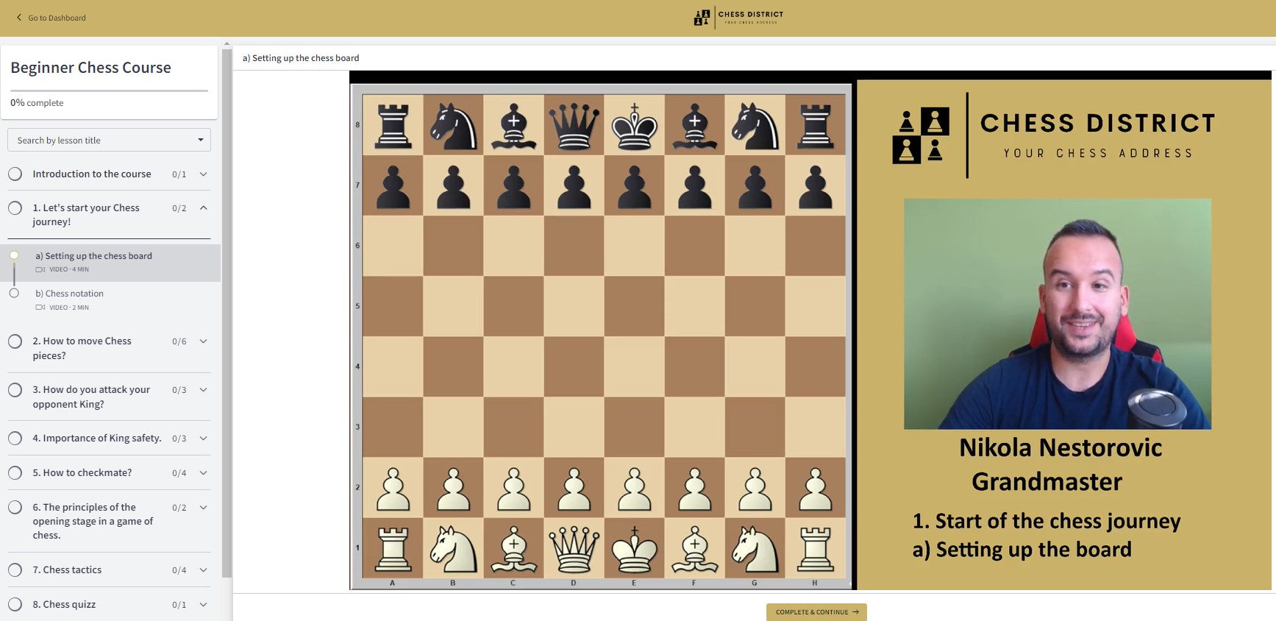Select lesson a) Setting up the chess board
The height and width of the screenshot is (621, 1276).
[x=110, y=263]
